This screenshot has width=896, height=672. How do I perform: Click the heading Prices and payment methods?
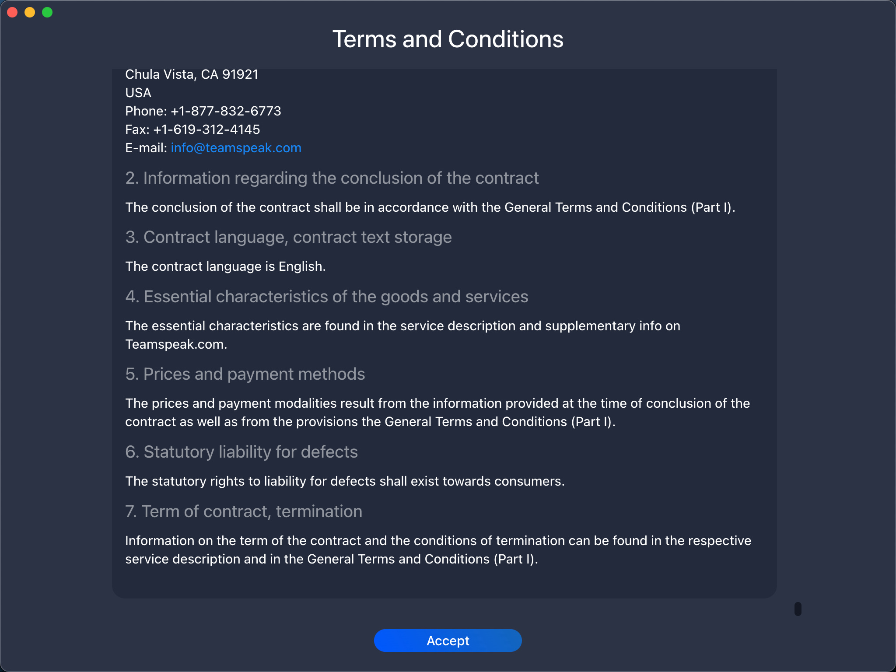click(x=245, y=374)
